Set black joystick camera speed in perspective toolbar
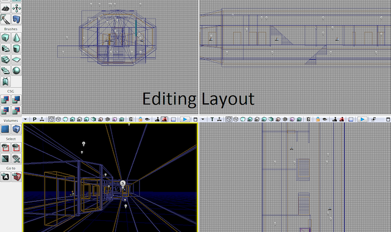 [x=157, y=119]
